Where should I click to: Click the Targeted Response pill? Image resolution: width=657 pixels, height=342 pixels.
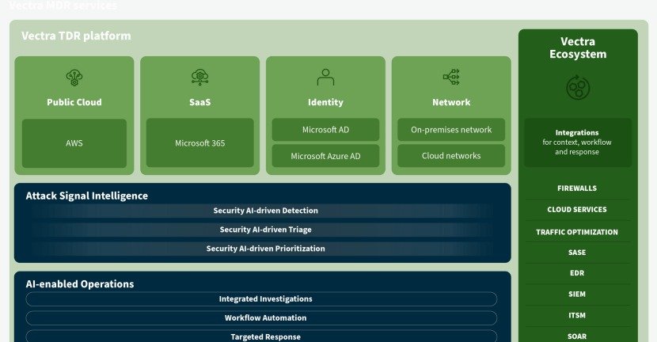click(x=261, y=336)
